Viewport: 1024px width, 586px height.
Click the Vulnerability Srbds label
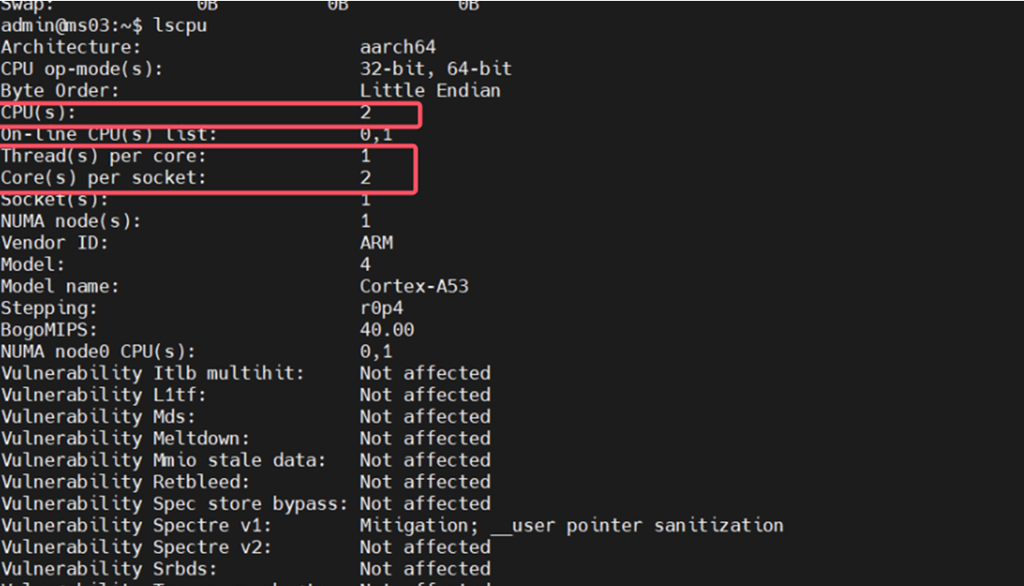click(x=109, y=569)
